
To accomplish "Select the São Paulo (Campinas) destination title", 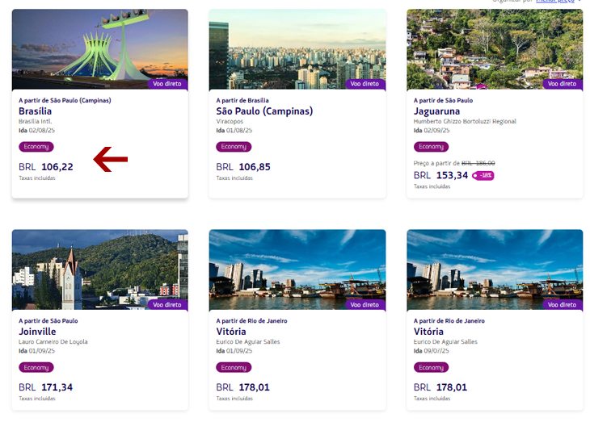I will (264, 111).
